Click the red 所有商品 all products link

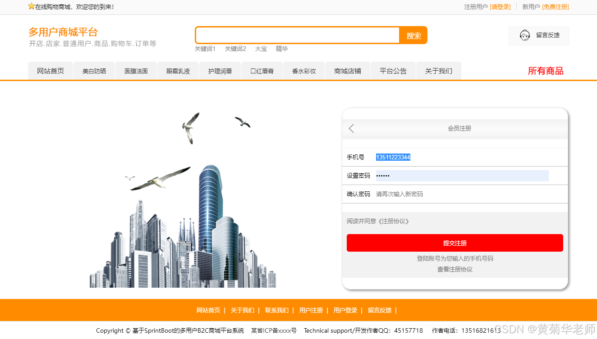pos(545,71)
